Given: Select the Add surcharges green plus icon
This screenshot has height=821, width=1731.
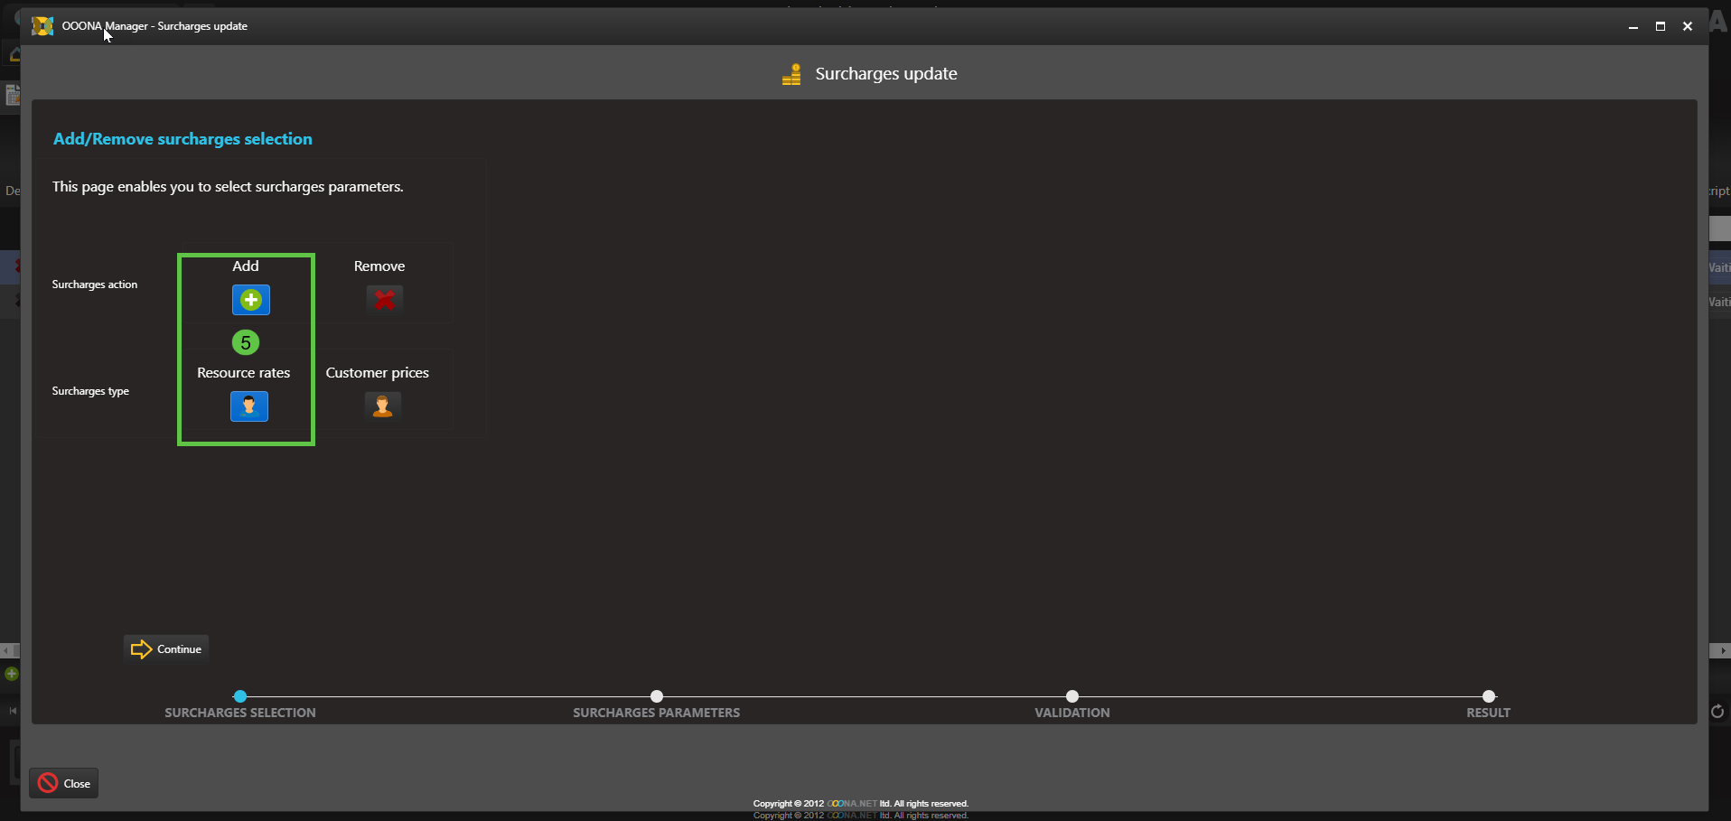Looking at the screenshot, I should [250, 300].
